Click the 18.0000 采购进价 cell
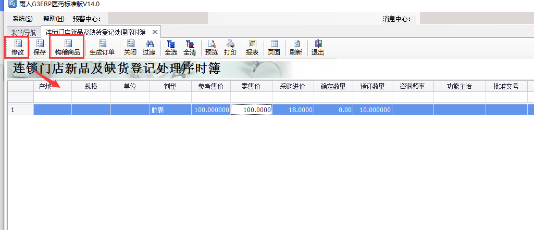This screenshot has width=534, height=230. pos(293,110)
